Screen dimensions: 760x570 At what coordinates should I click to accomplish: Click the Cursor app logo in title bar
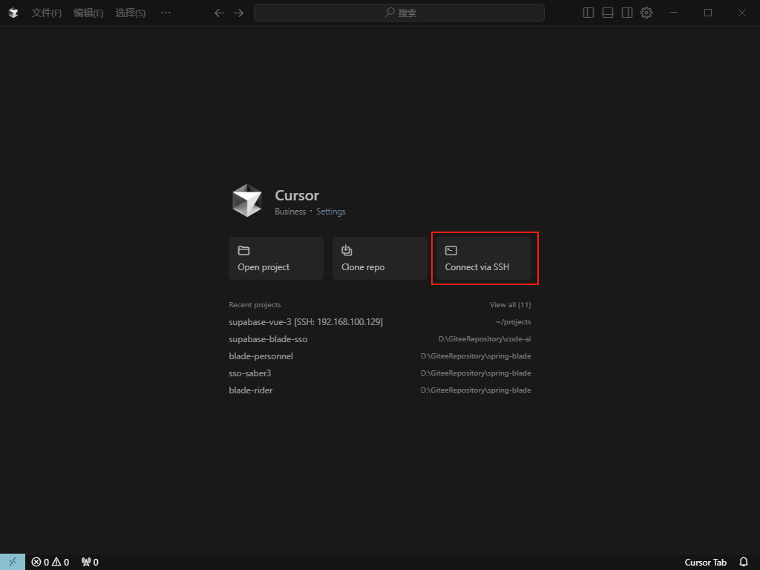13,13
